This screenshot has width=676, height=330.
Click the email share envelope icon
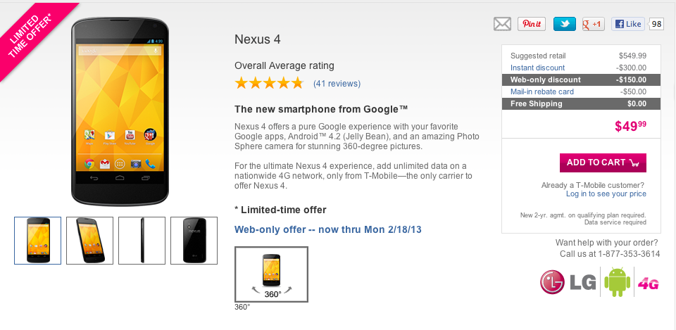click(502, 24)
